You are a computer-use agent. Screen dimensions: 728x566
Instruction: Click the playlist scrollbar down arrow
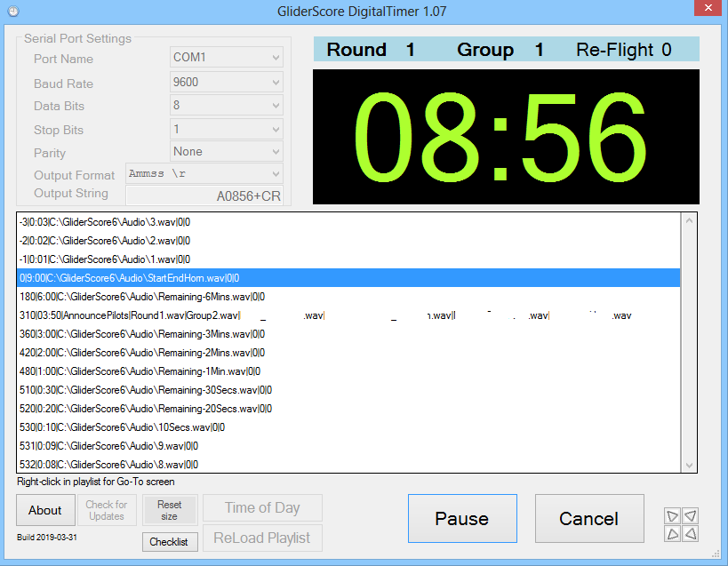click(x=690, y=465)
